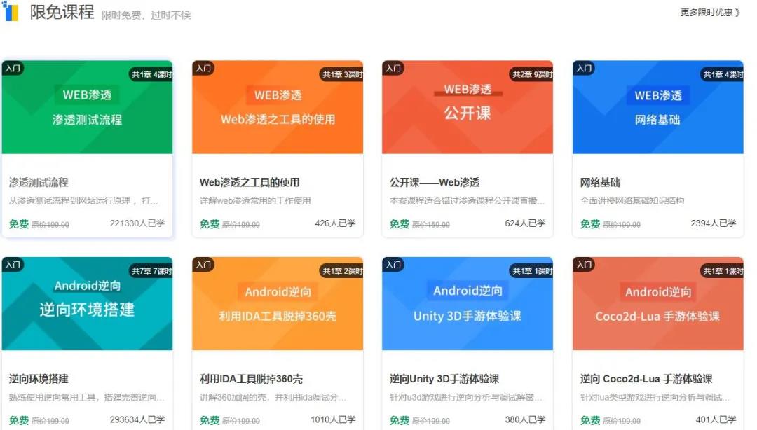Image resolution: width=757 pixels, height=430 pixels.
Task: Click description starting 针对lua类型游戏
Action: (655, 397)
